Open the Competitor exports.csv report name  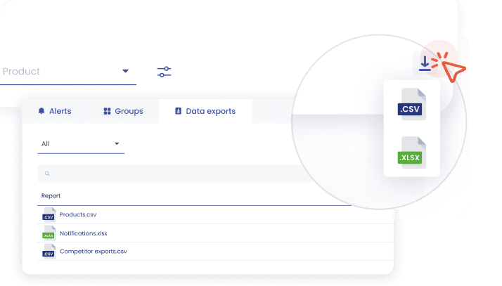94,251
